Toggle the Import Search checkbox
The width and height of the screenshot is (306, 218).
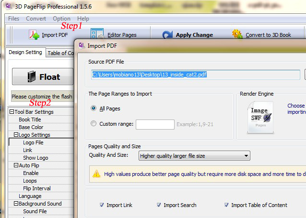pyautogui.click(x=159, y=205)
